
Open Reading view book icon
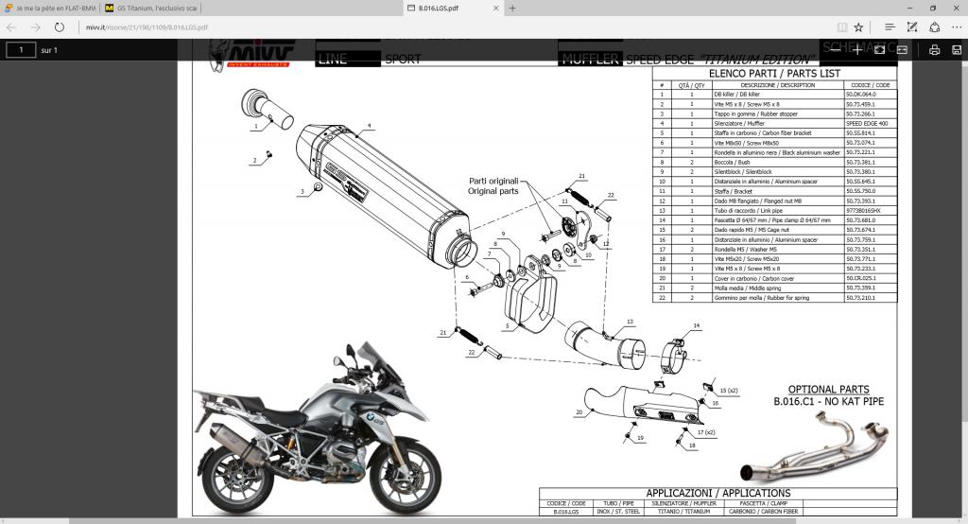click(841, 27)
